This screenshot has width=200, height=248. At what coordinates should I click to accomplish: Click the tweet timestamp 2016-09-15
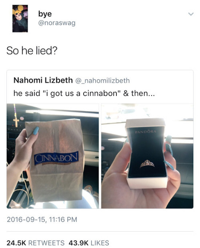42,220
